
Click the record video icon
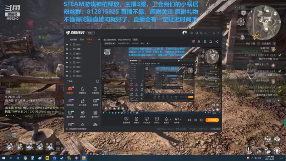pos(189,120)
